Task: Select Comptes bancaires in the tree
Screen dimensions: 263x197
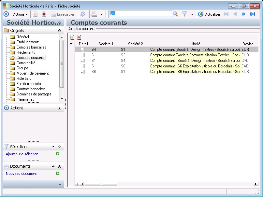Action: tap(31, 47)
